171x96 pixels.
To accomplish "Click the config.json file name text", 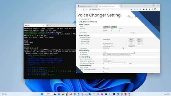I will coord(106,39).
